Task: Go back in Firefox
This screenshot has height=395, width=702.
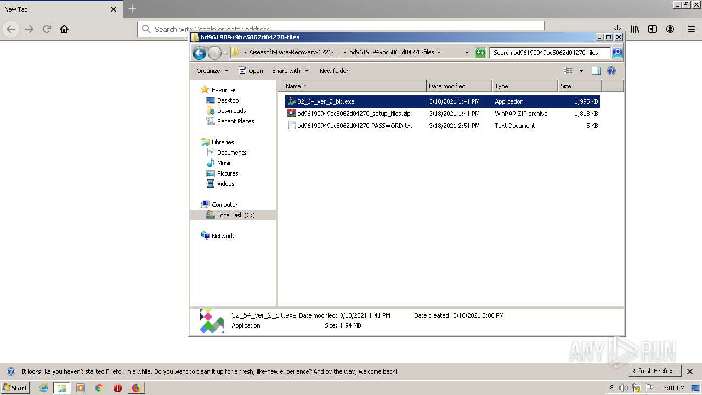Action: pyautogui.click(x=11, y=29)
